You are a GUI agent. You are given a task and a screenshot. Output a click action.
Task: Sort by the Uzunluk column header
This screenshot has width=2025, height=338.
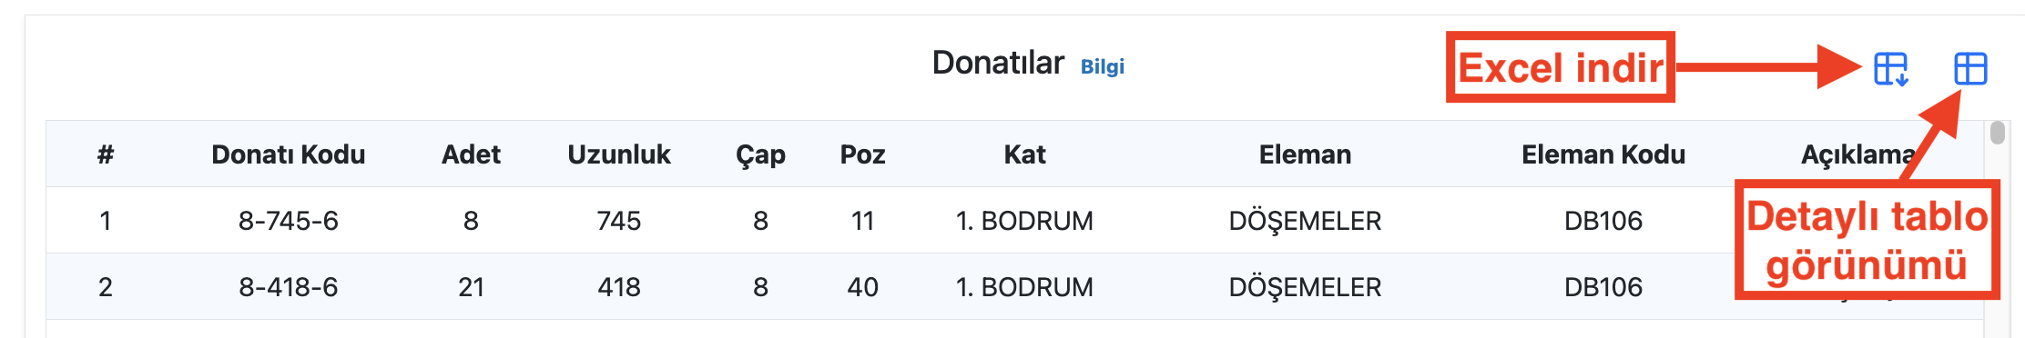pos(619,154)
